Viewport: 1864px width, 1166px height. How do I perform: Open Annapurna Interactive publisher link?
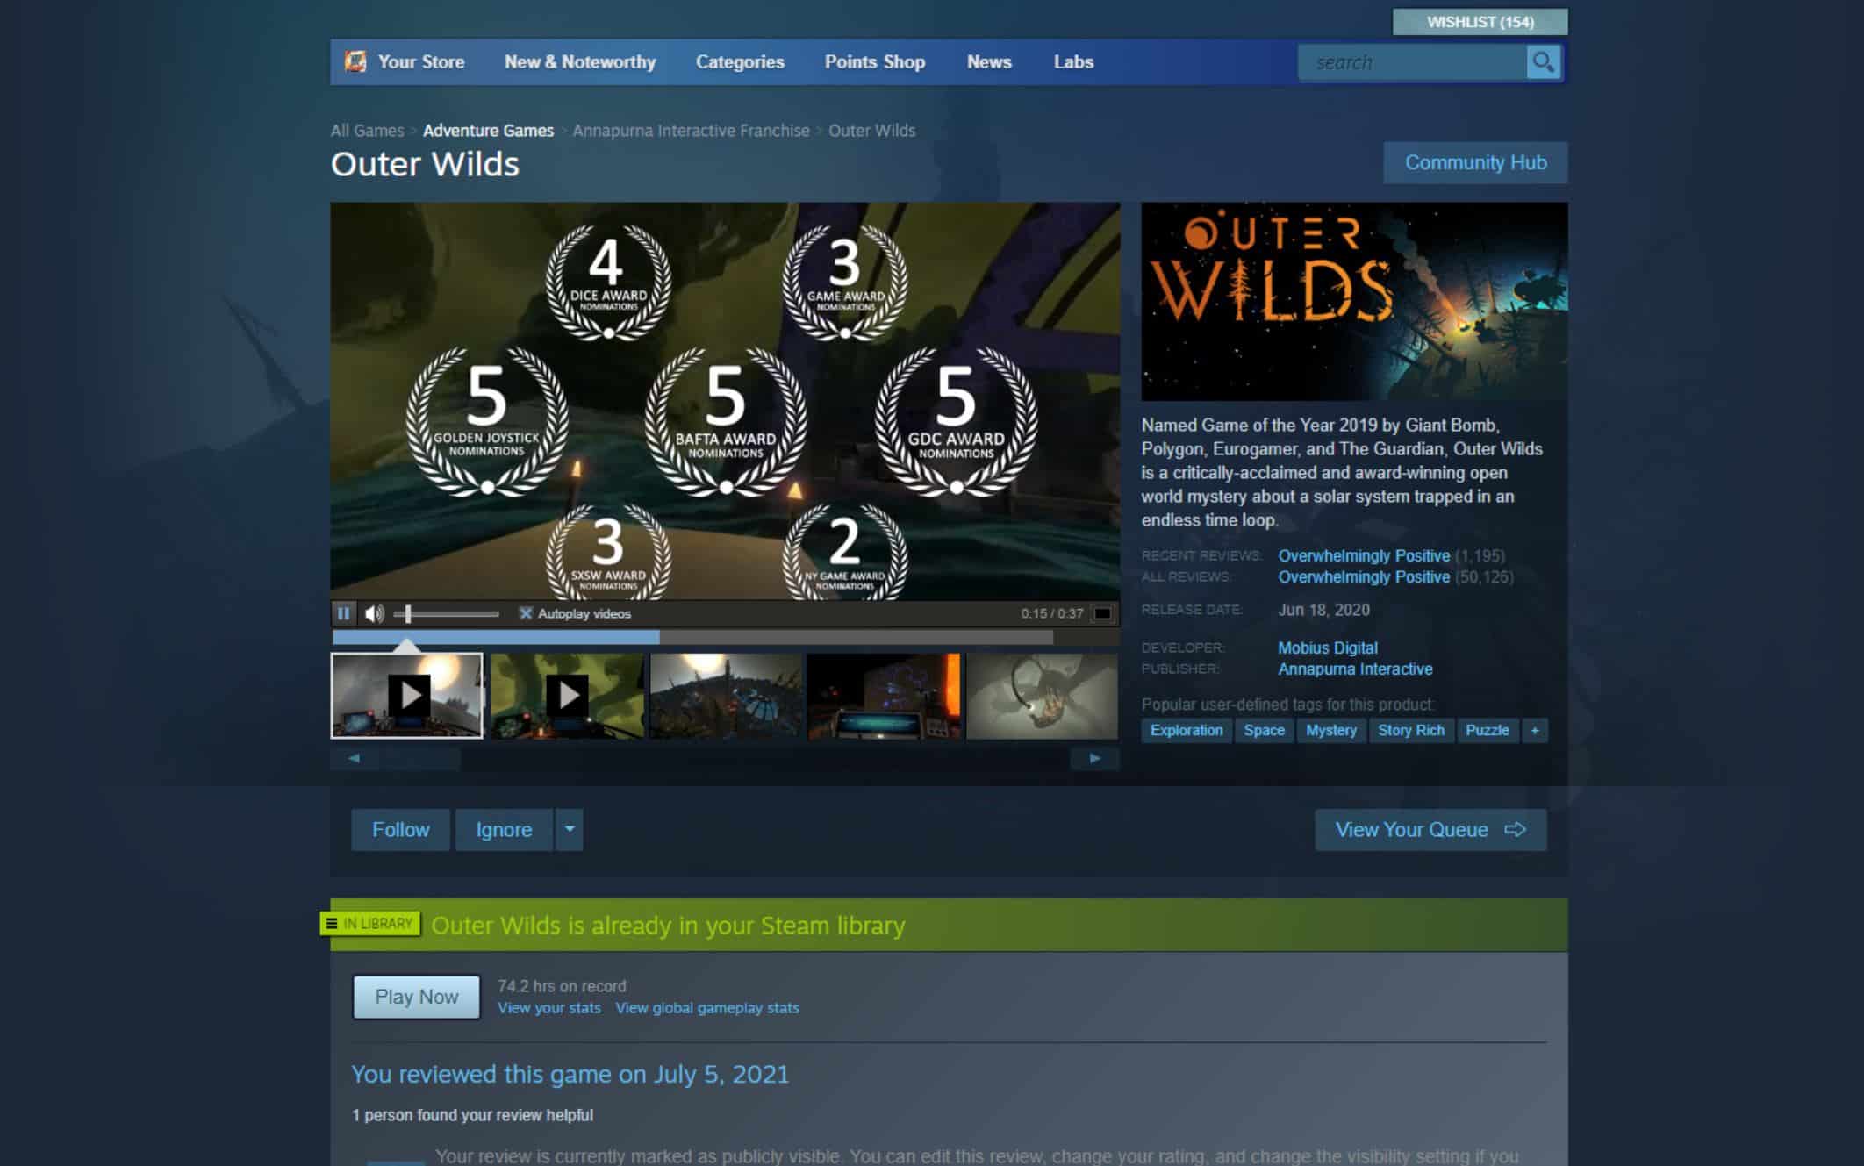pos(1355,669)
